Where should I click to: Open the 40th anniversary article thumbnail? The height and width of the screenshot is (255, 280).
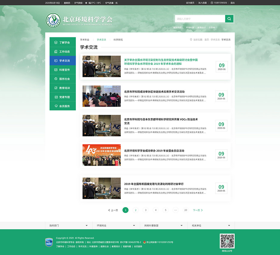101,155
